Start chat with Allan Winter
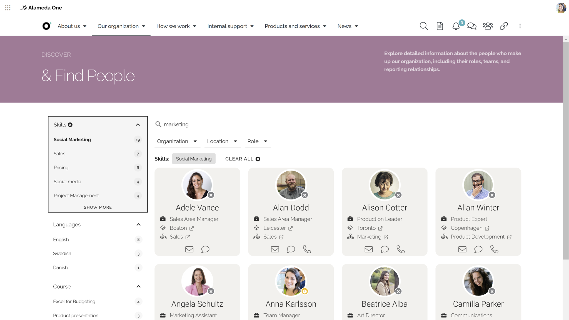The image size is (569, 320). click(478, 249)
